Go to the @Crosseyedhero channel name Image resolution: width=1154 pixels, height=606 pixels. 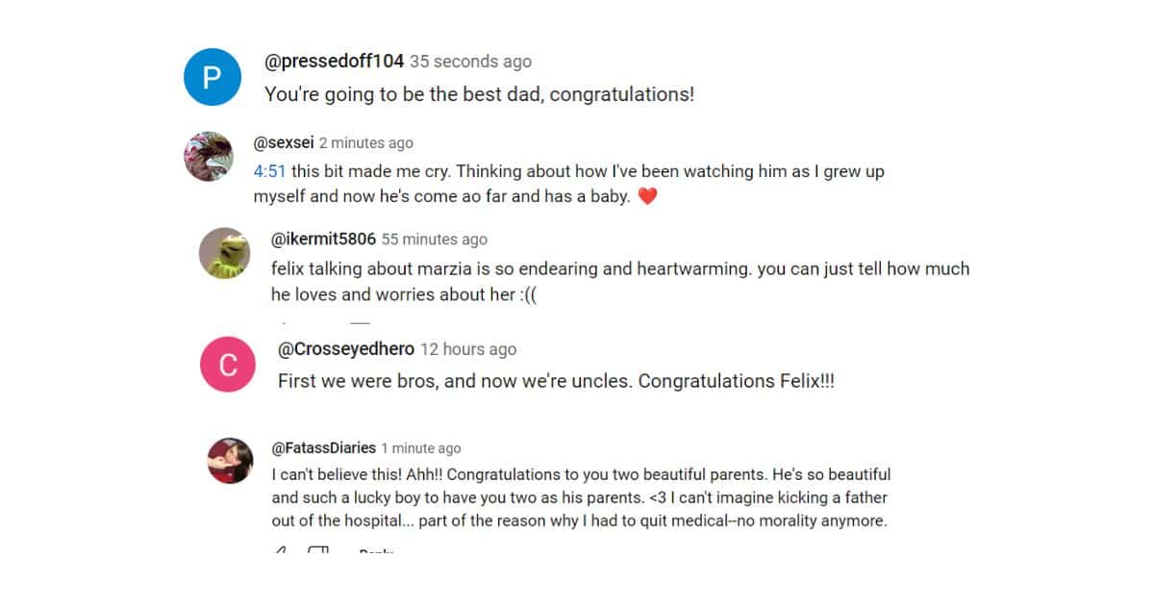click(345, 349)
